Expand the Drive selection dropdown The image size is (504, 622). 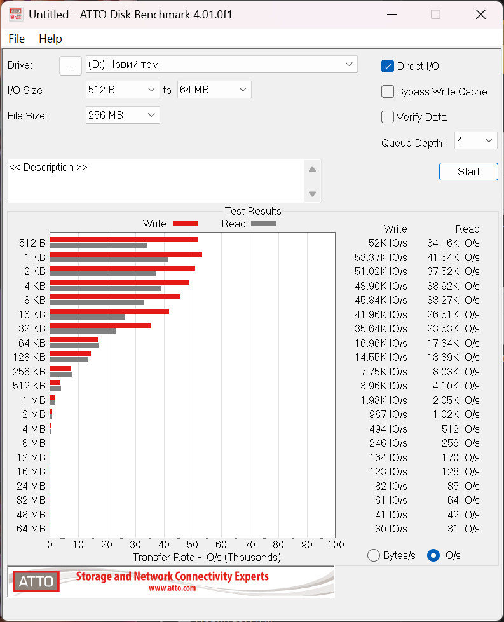pos(221,64)
